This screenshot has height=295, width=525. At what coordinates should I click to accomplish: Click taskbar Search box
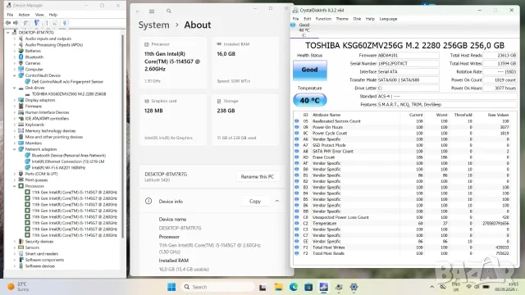pos(217,287)
